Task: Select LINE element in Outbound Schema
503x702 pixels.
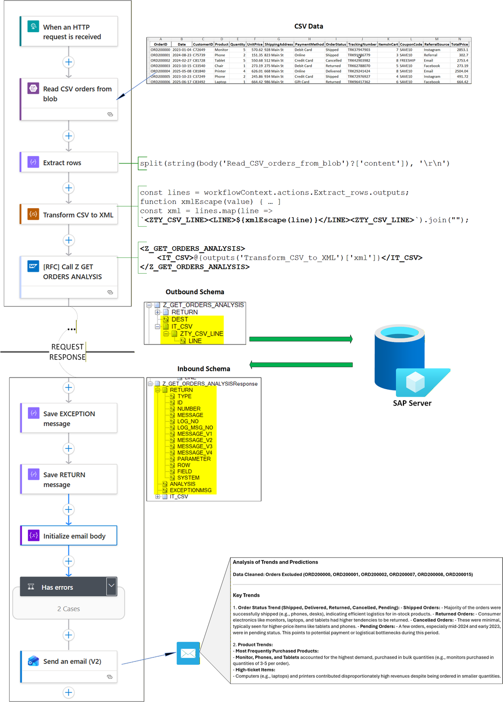Action: [x=195, y=341]
